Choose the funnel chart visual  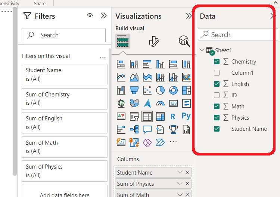tap(134, 90)
